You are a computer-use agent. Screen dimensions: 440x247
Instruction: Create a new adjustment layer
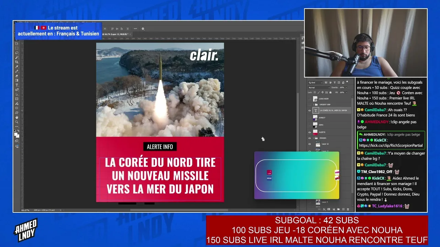click(334, 209)
